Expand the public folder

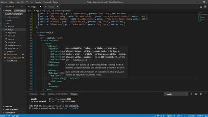(9, 20)
